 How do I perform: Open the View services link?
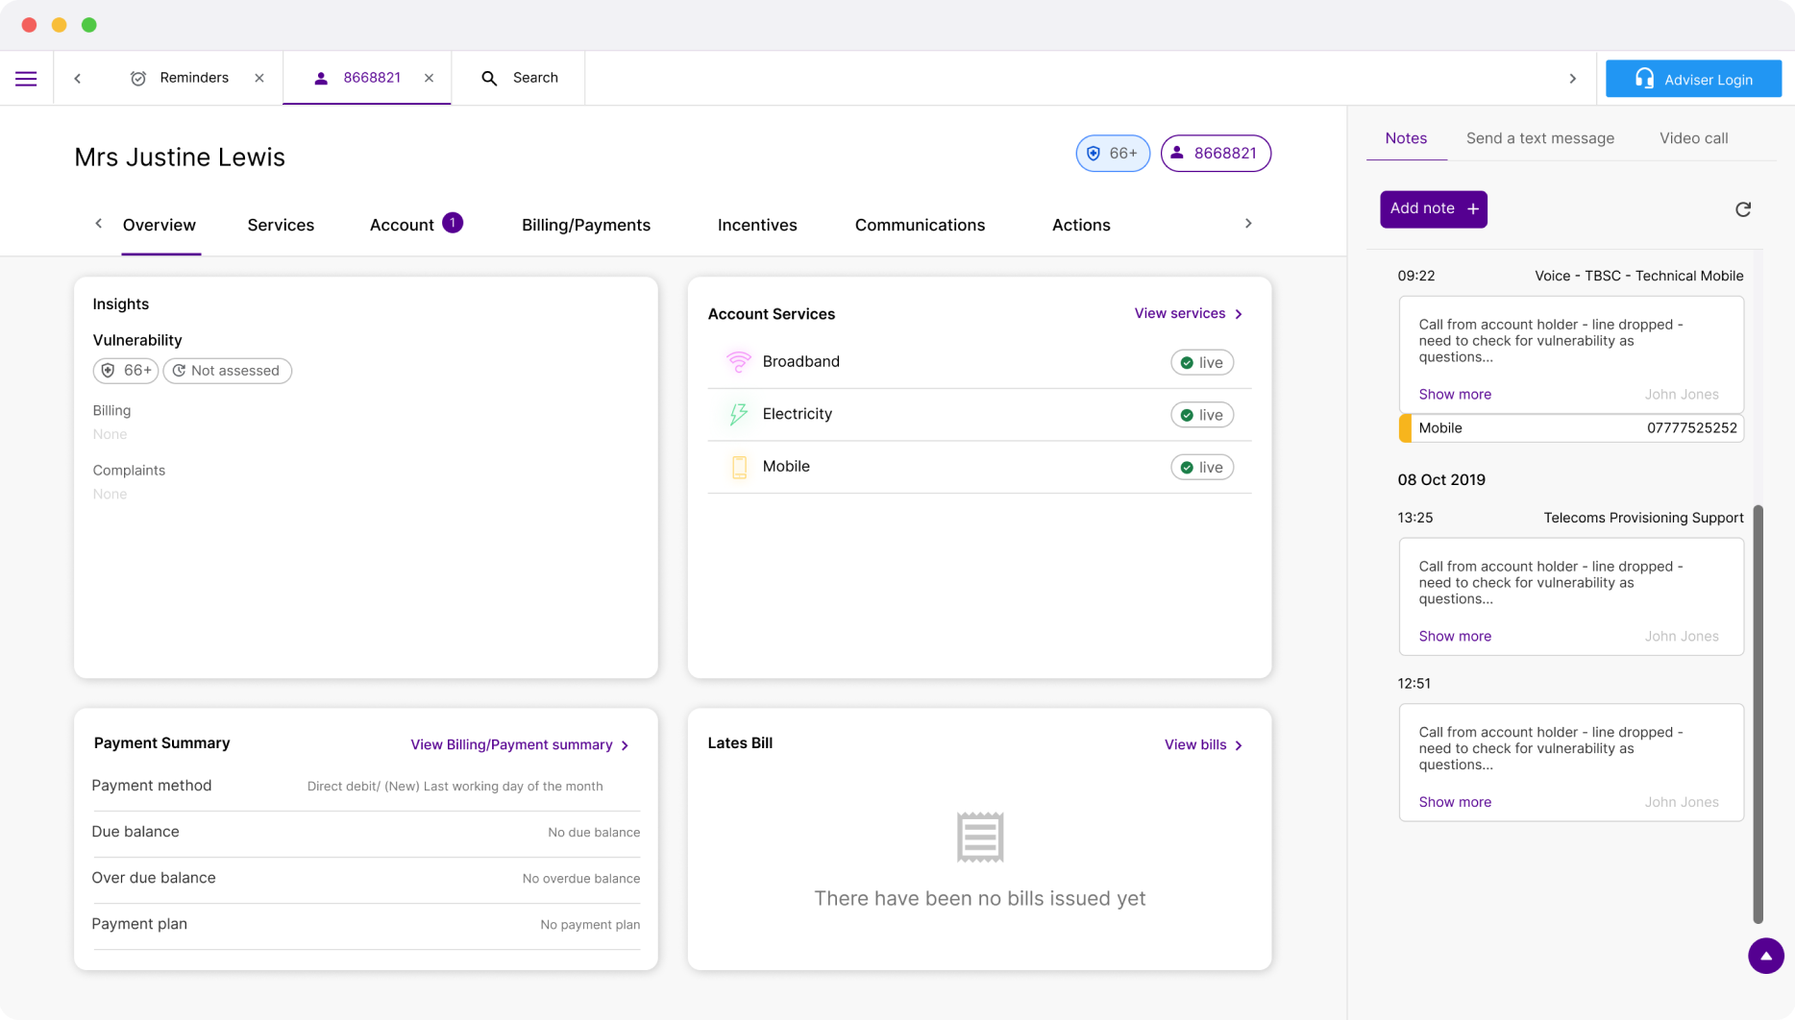pyautogui.click(x=1189, y=314)
